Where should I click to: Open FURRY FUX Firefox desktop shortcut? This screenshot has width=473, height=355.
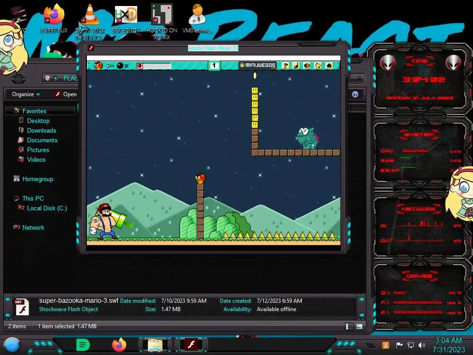54,18
